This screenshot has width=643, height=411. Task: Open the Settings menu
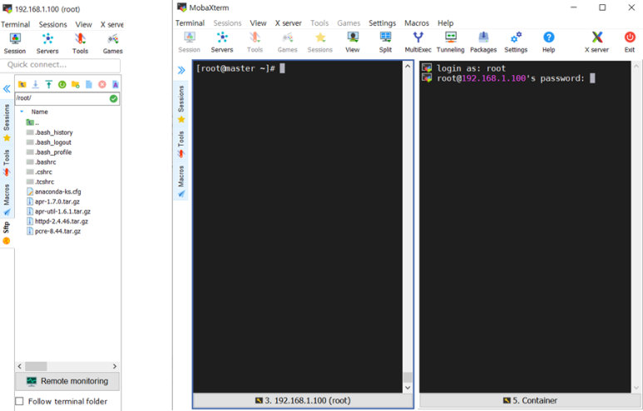(x=382, y=23)
